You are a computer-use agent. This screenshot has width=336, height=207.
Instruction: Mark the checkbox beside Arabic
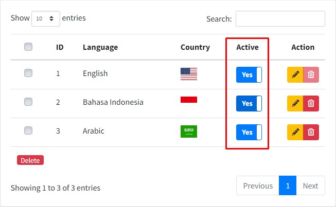(28, 130)
